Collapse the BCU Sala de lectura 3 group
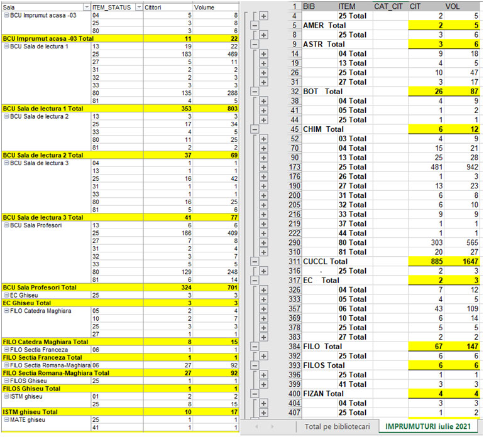 [6, 163]
